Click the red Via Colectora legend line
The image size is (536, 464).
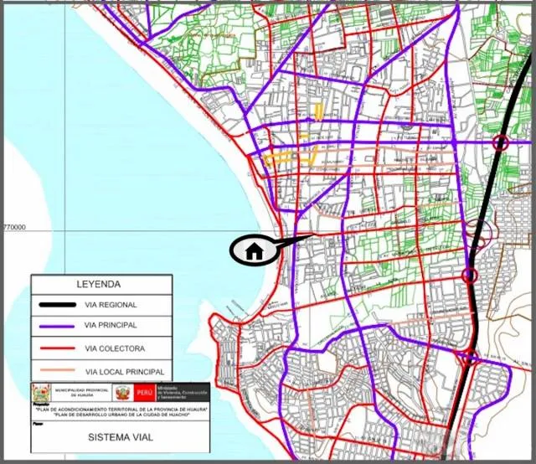[58, 348]
